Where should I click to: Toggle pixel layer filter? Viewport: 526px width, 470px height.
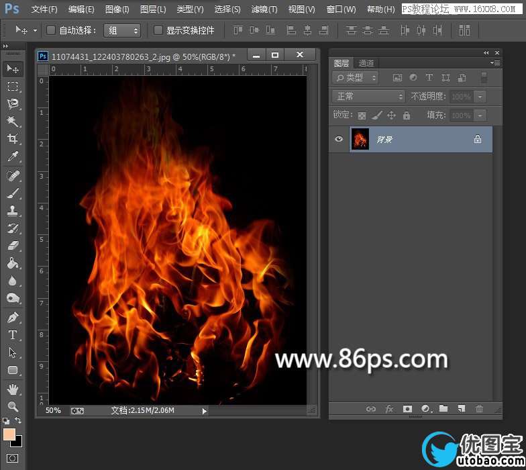[x=397, y=78]
